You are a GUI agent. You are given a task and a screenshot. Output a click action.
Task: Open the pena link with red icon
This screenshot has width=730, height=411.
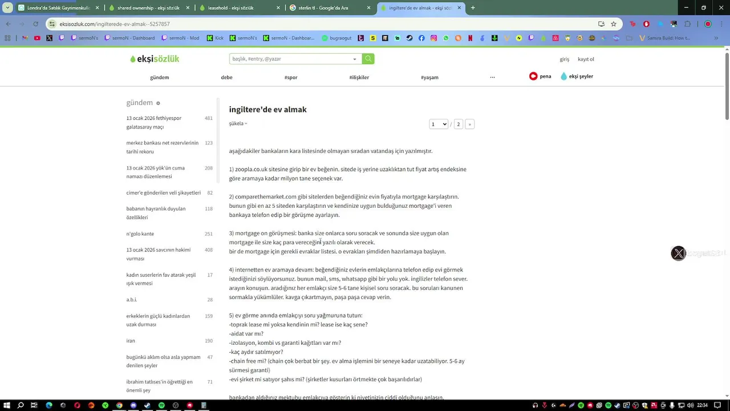[x=540, y=76]
